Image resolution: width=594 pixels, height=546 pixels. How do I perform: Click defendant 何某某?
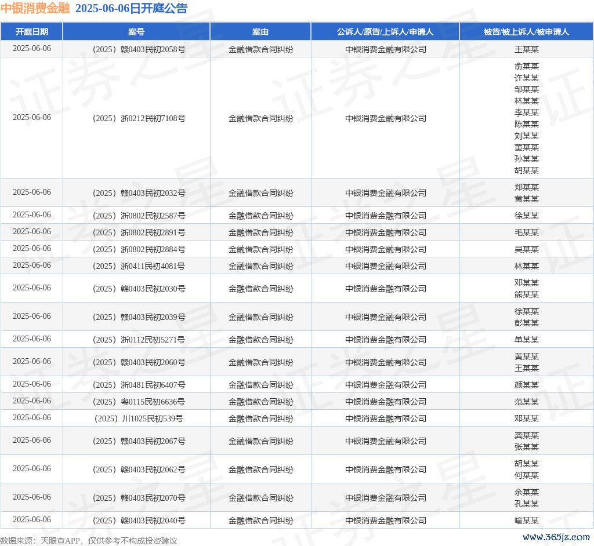527,475
